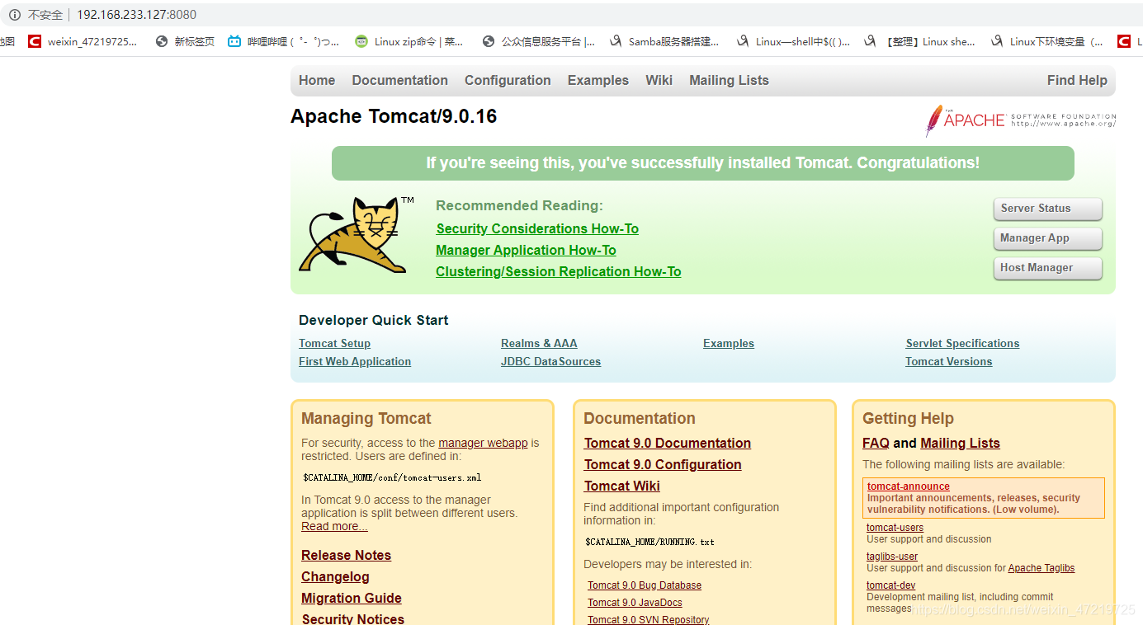Image resolution: width=1143 pixels, height=625 pixels.
Task: Open the Apache Taglibs link
Action: pos(1041,568)
